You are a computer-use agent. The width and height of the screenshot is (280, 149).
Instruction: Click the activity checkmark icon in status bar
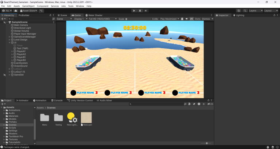coord(277,147)
